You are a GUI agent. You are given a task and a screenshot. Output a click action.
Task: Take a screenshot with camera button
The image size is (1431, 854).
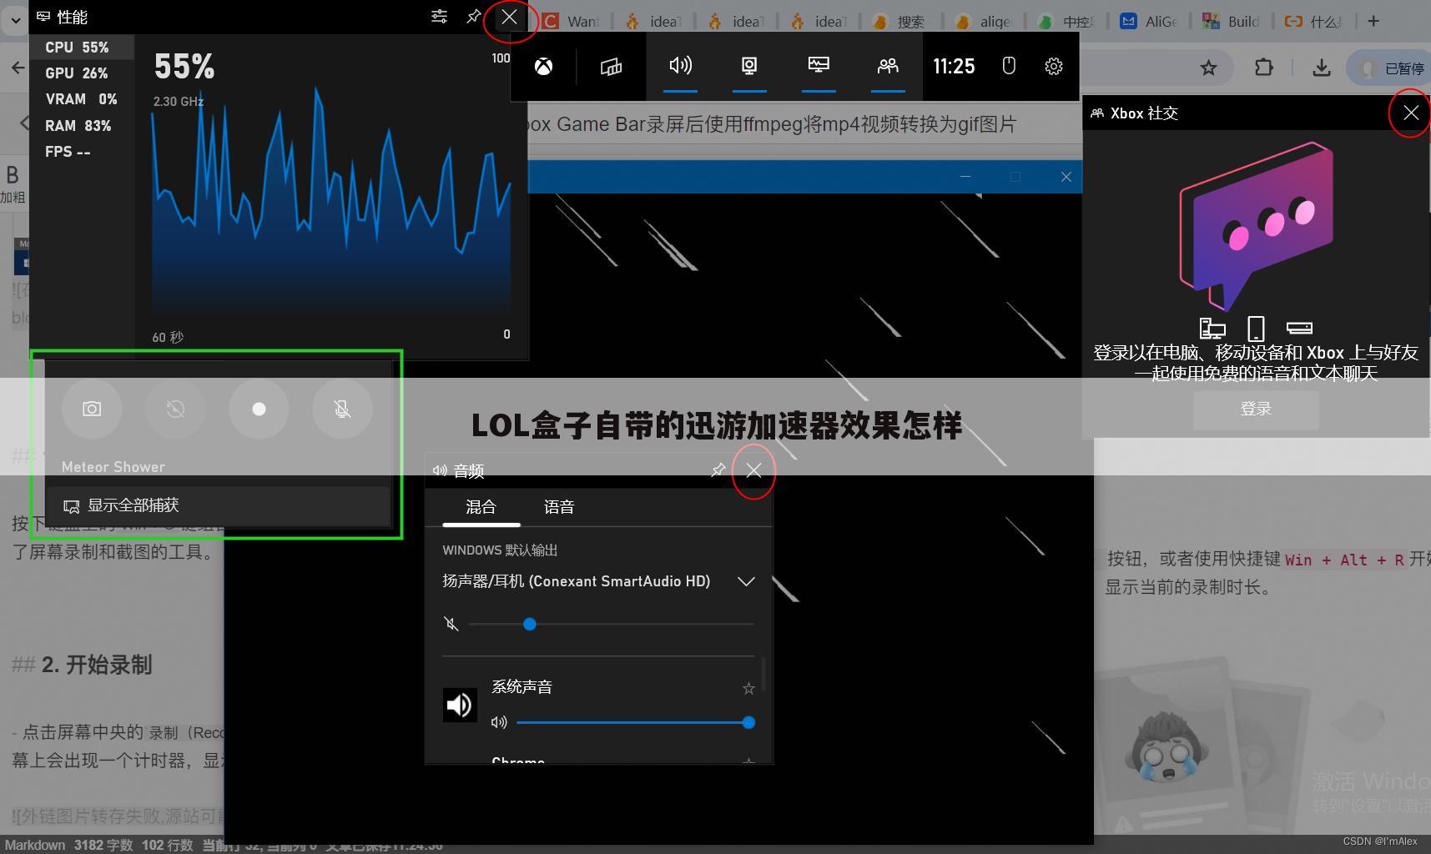tap(92, 409)
